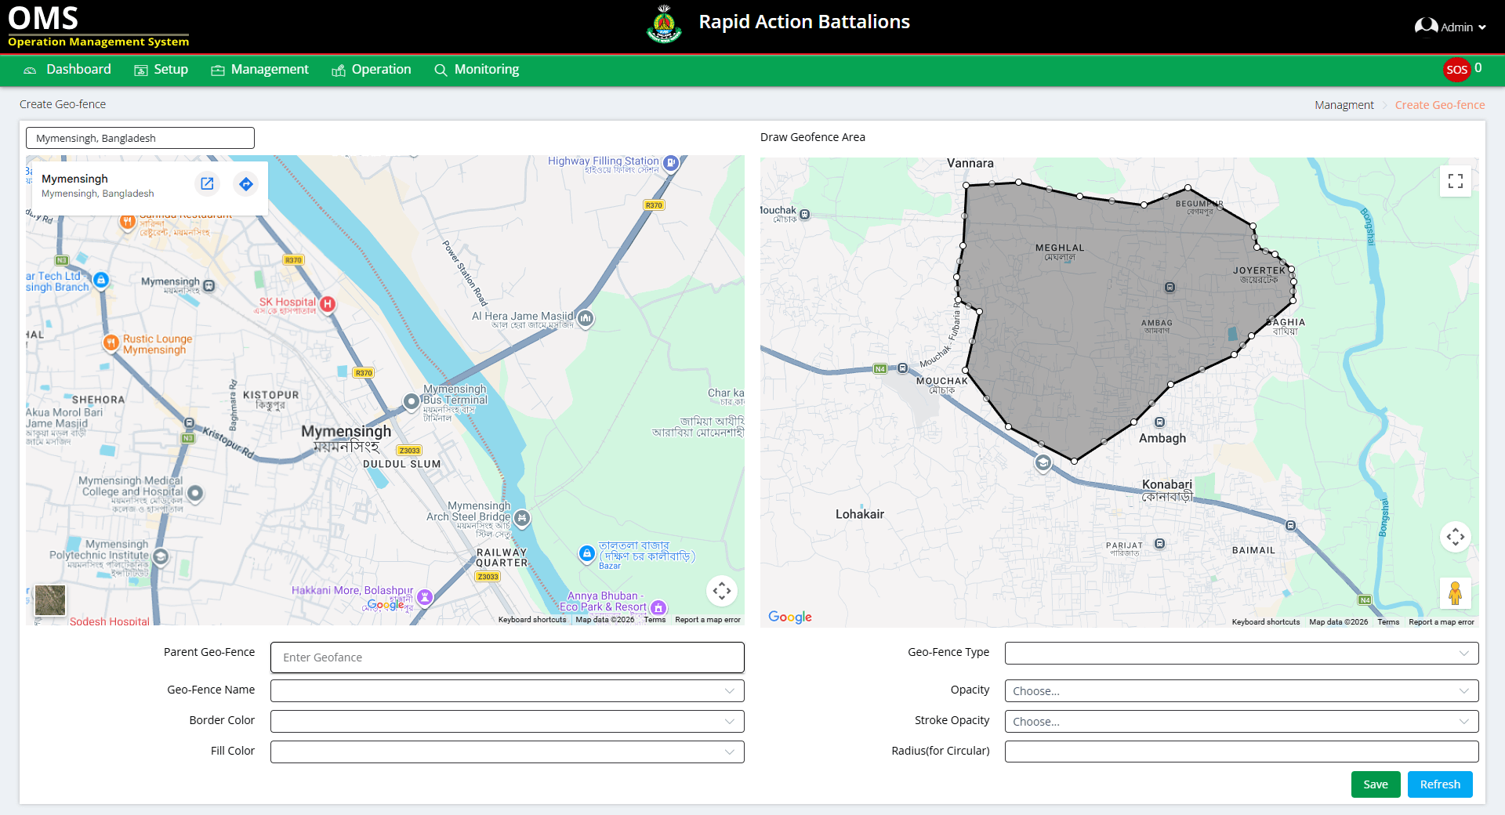Click the Save button
This screenshot has height=815, width=1505.
pos(1375,784)
